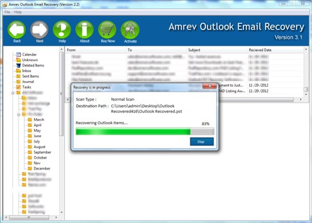
Task: Click the Activate keys icon
Action: click(130, 30)
